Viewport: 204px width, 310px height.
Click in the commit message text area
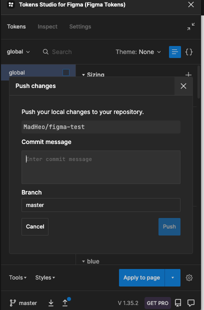tap(101, 167)
